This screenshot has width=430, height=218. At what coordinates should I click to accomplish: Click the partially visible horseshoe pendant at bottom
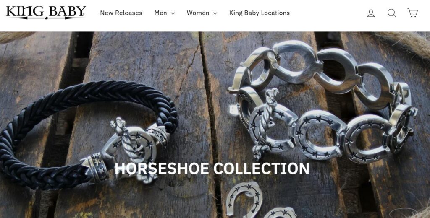click(x=280, y=213)
